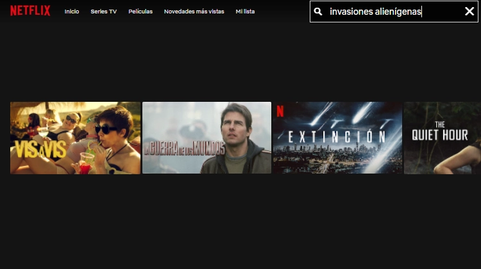Click the search field with 'invasiones alienígenas'

point(394,12)
